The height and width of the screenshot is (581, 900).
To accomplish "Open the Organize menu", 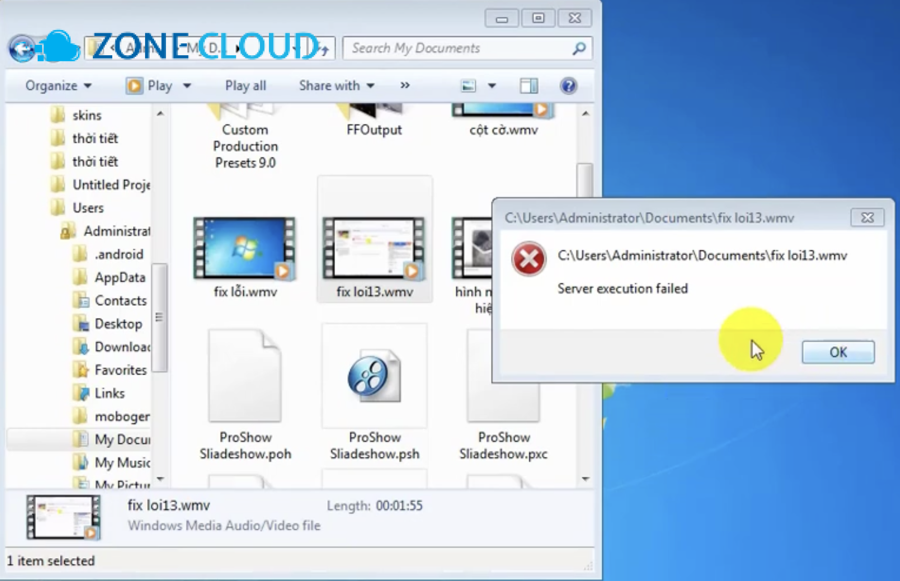I will [x=58, y=86].
